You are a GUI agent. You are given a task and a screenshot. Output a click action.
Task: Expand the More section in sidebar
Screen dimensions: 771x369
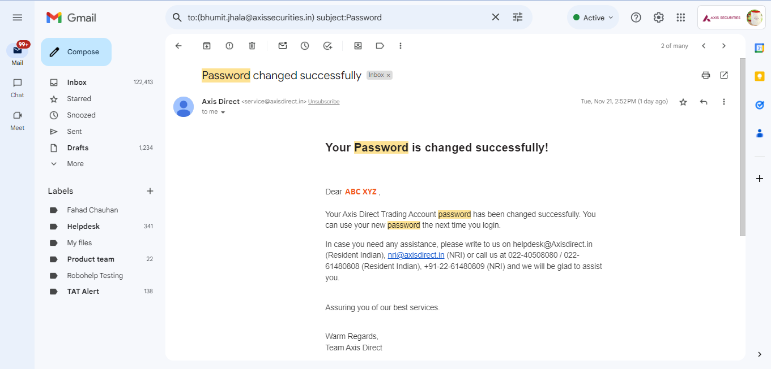pos(75,164)
